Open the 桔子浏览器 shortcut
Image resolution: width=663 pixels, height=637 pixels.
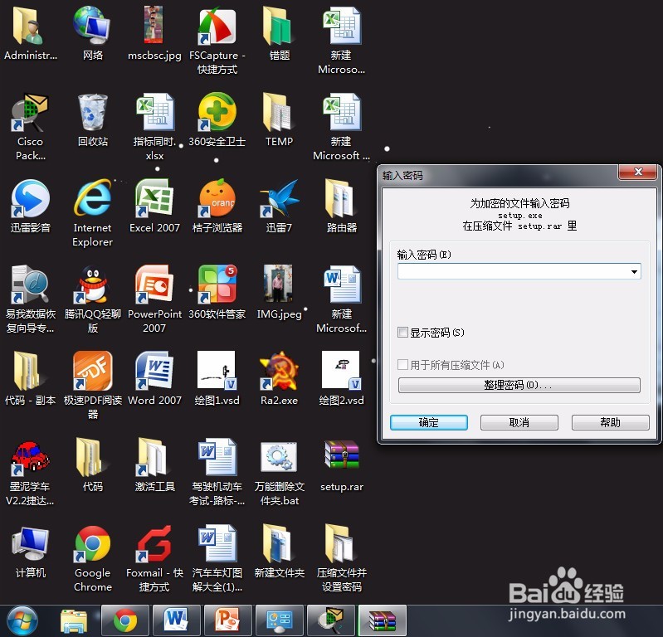tap(217, 198)
